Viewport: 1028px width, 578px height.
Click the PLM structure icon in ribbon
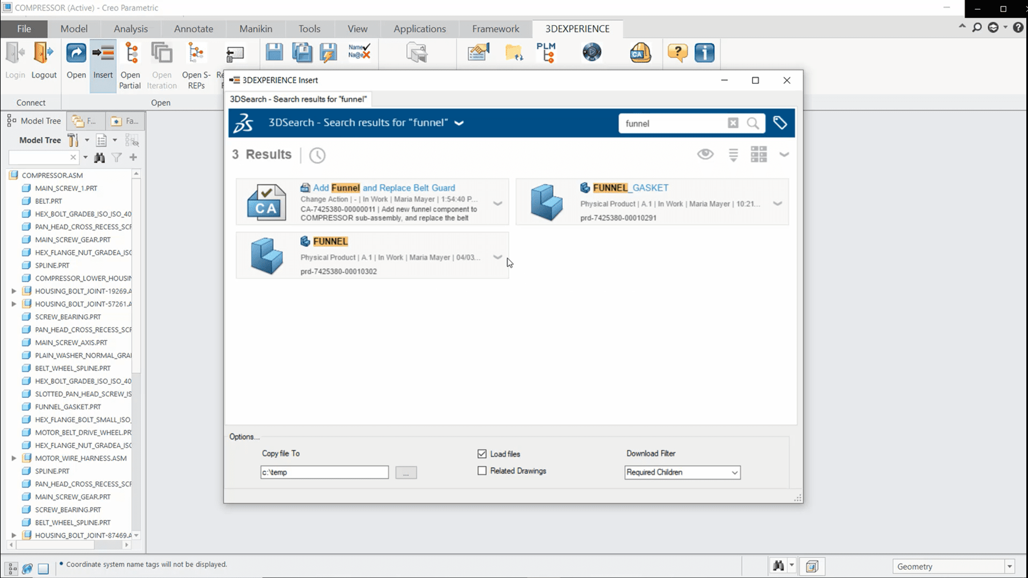tap(546, 53)
